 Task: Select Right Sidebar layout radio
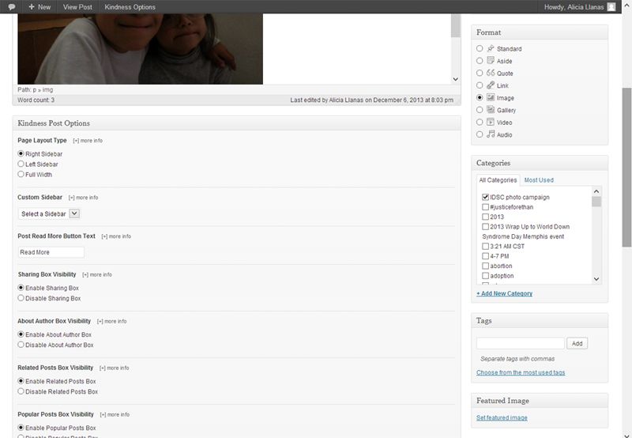point(21,153)
